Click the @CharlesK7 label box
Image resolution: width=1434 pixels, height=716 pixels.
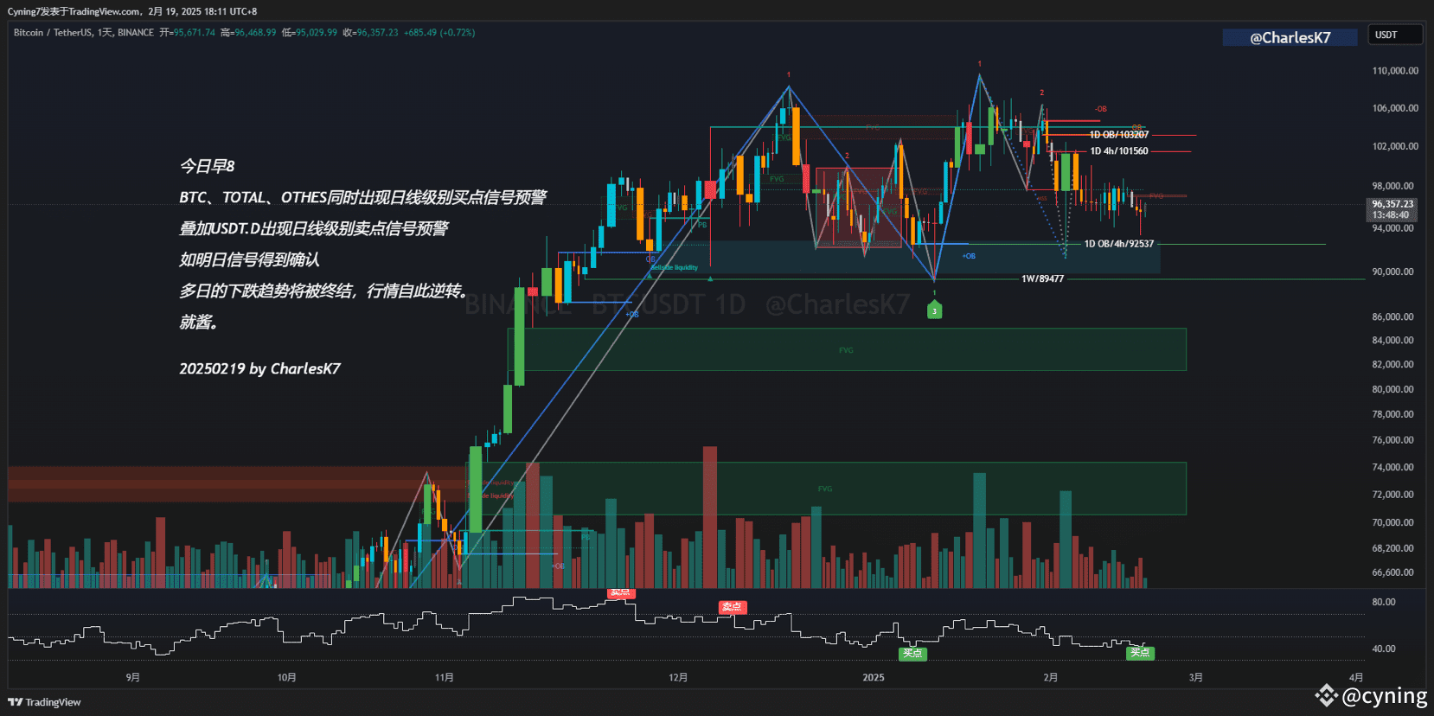coord(1290,37)
